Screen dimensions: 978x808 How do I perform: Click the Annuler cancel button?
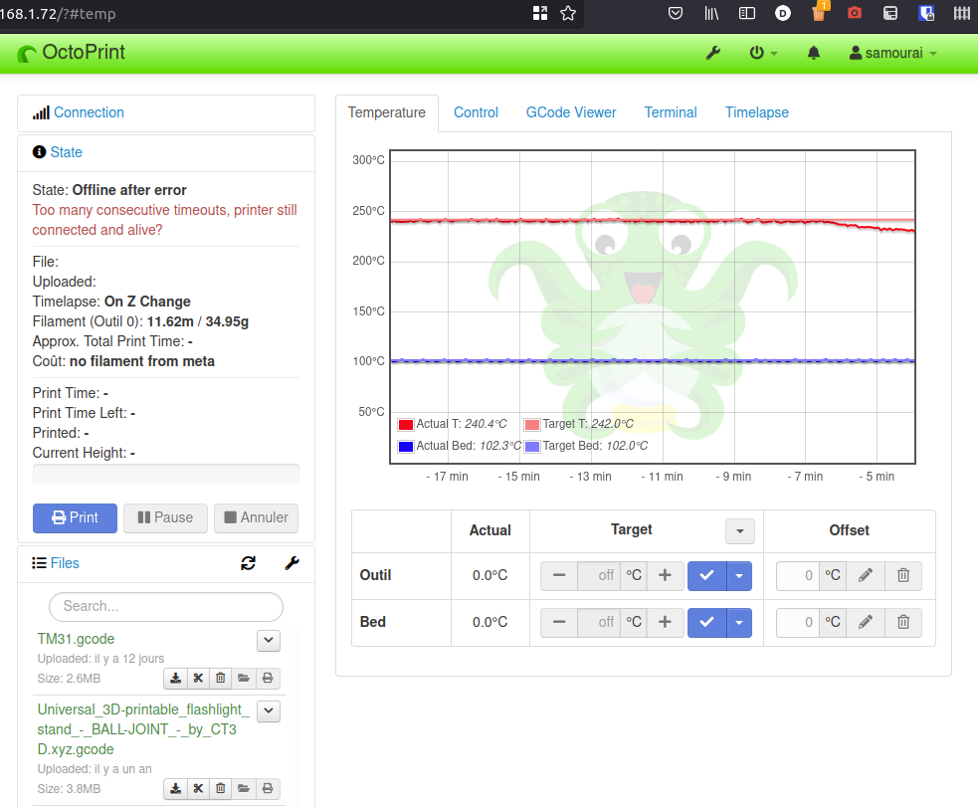click(256, 517)
